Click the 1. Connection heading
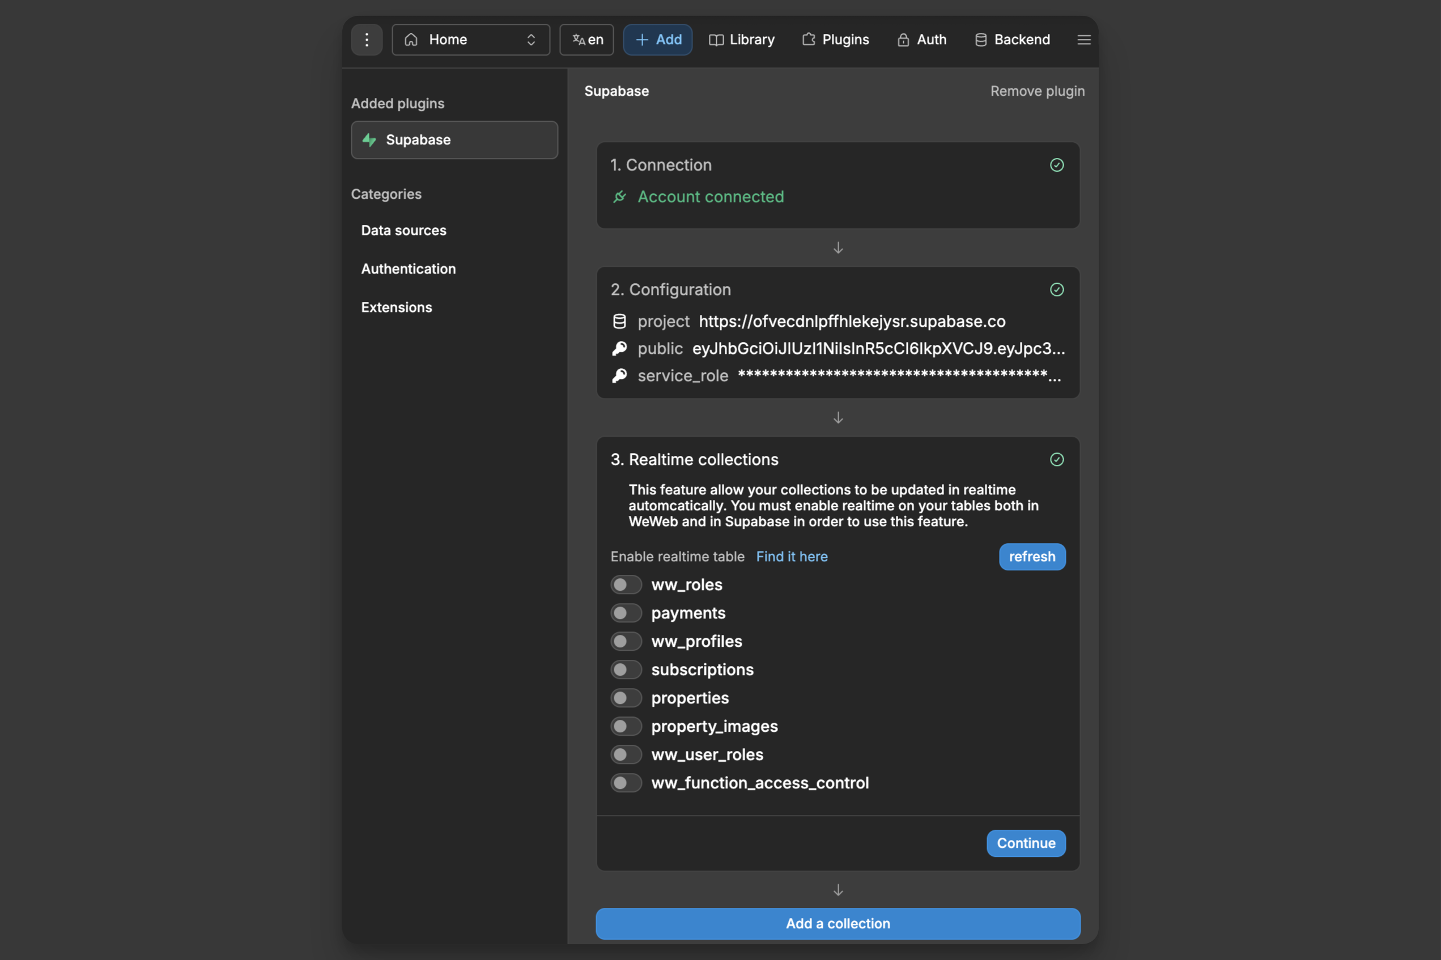 click(661, 165)
